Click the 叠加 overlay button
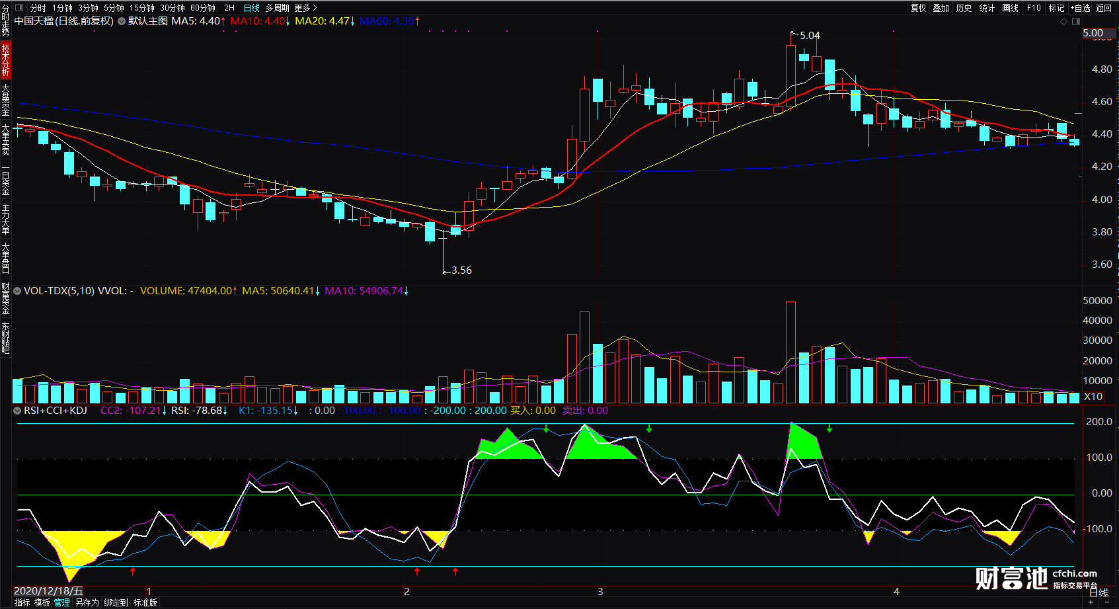 click(941, 8)
